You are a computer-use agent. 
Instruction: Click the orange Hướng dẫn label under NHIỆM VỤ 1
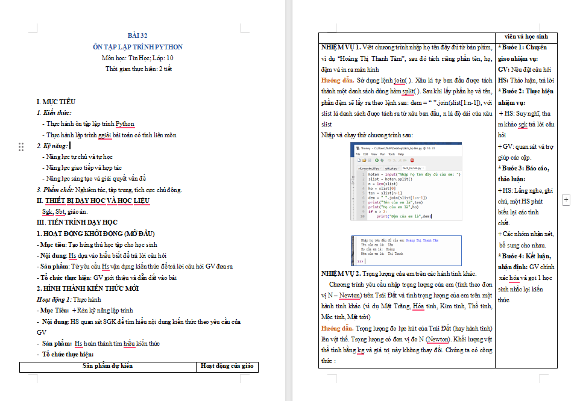[336, 80]
